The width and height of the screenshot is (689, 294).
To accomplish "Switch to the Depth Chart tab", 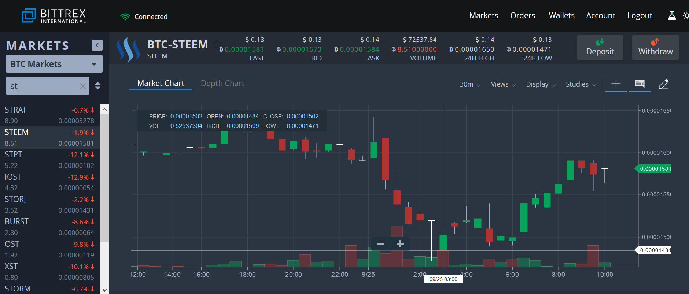I will [x=222, y=84].
